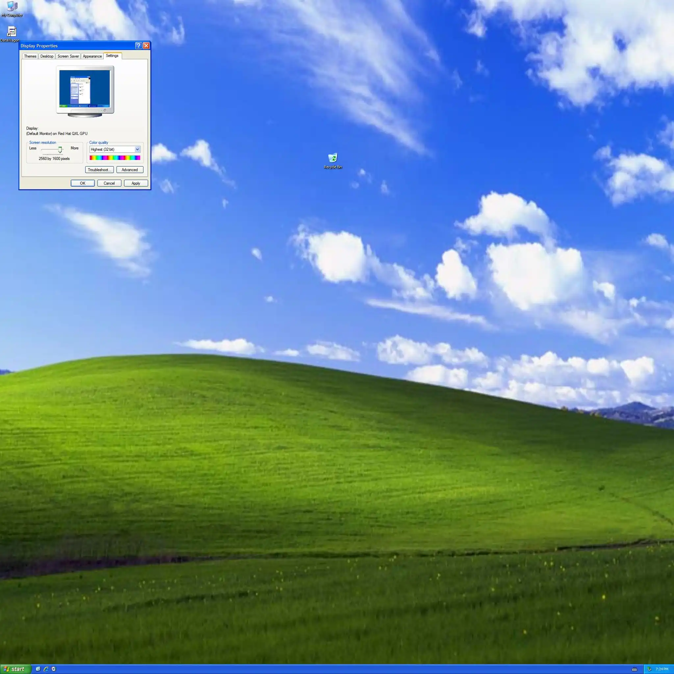Launch Internet Explorer from Quick Launch

click(46, 669)
